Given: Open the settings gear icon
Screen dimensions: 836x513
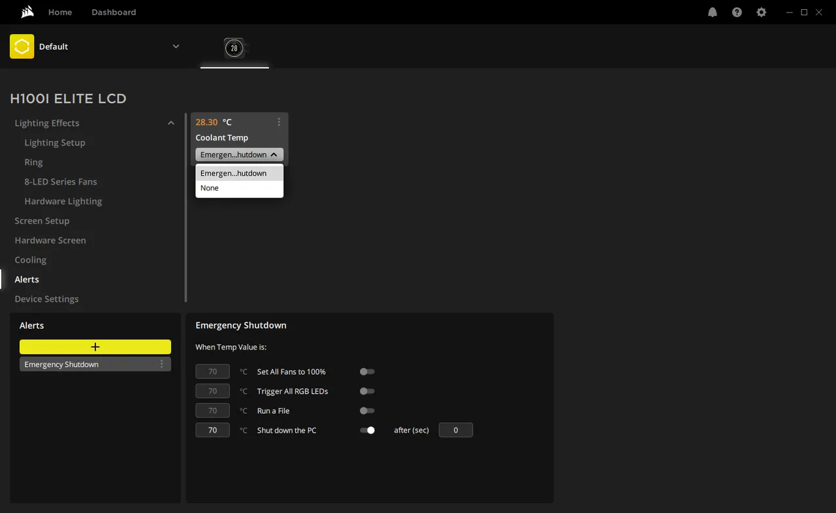Looking at the screenshot, I should pyautogui.click(x=761, y=12).
